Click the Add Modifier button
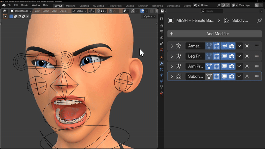265x149 pixels. [x=214, y=34]
